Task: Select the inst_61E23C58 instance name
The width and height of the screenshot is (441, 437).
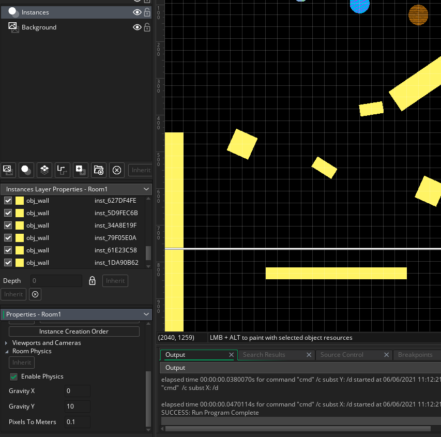Action: click(x=116, y=250)
